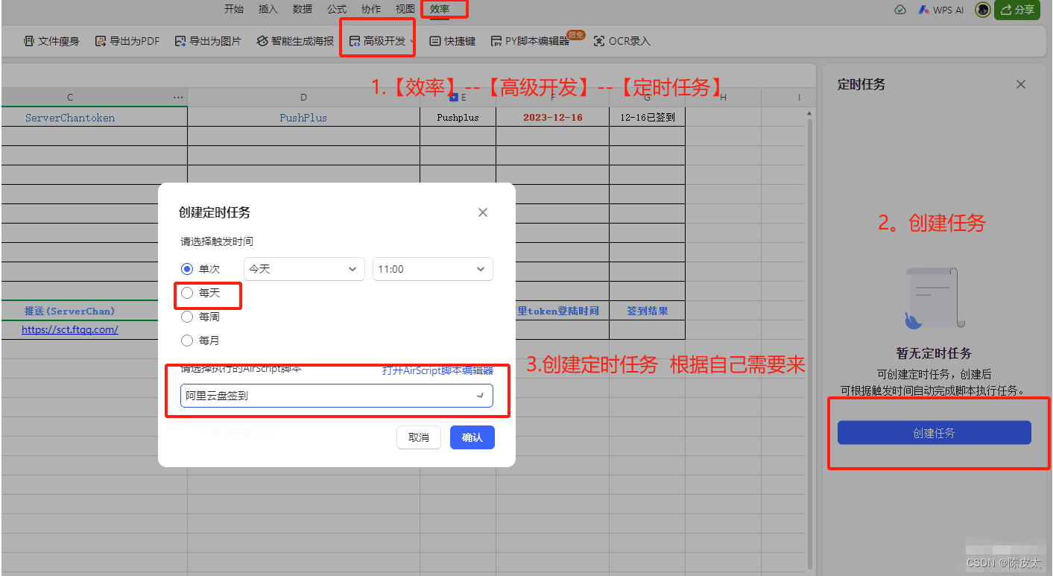Image resolution: width=1053 pixels, height=576 pixels.
Task: Click the 确认 button
Action: coord(472,437)
